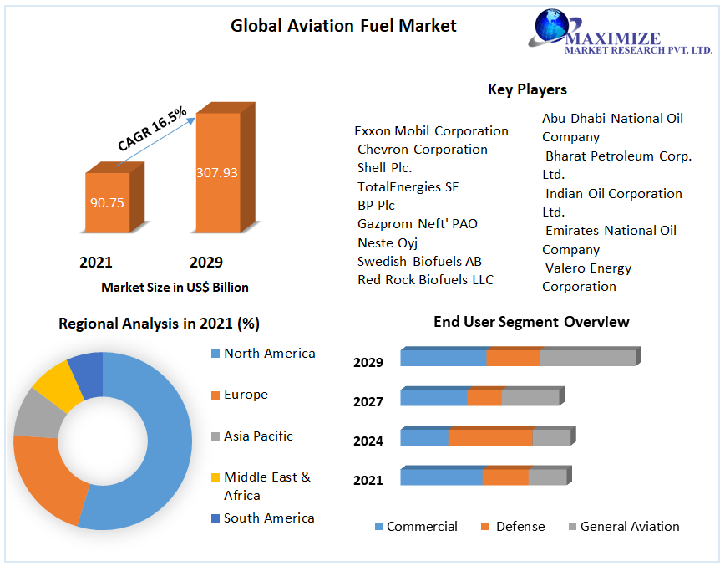Select the Defense legend color swatch
The image size is (725, 566).
[x=485, y=527]
